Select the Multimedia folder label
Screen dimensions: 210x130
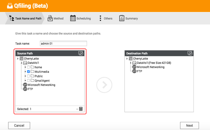[x=42, y=72]
